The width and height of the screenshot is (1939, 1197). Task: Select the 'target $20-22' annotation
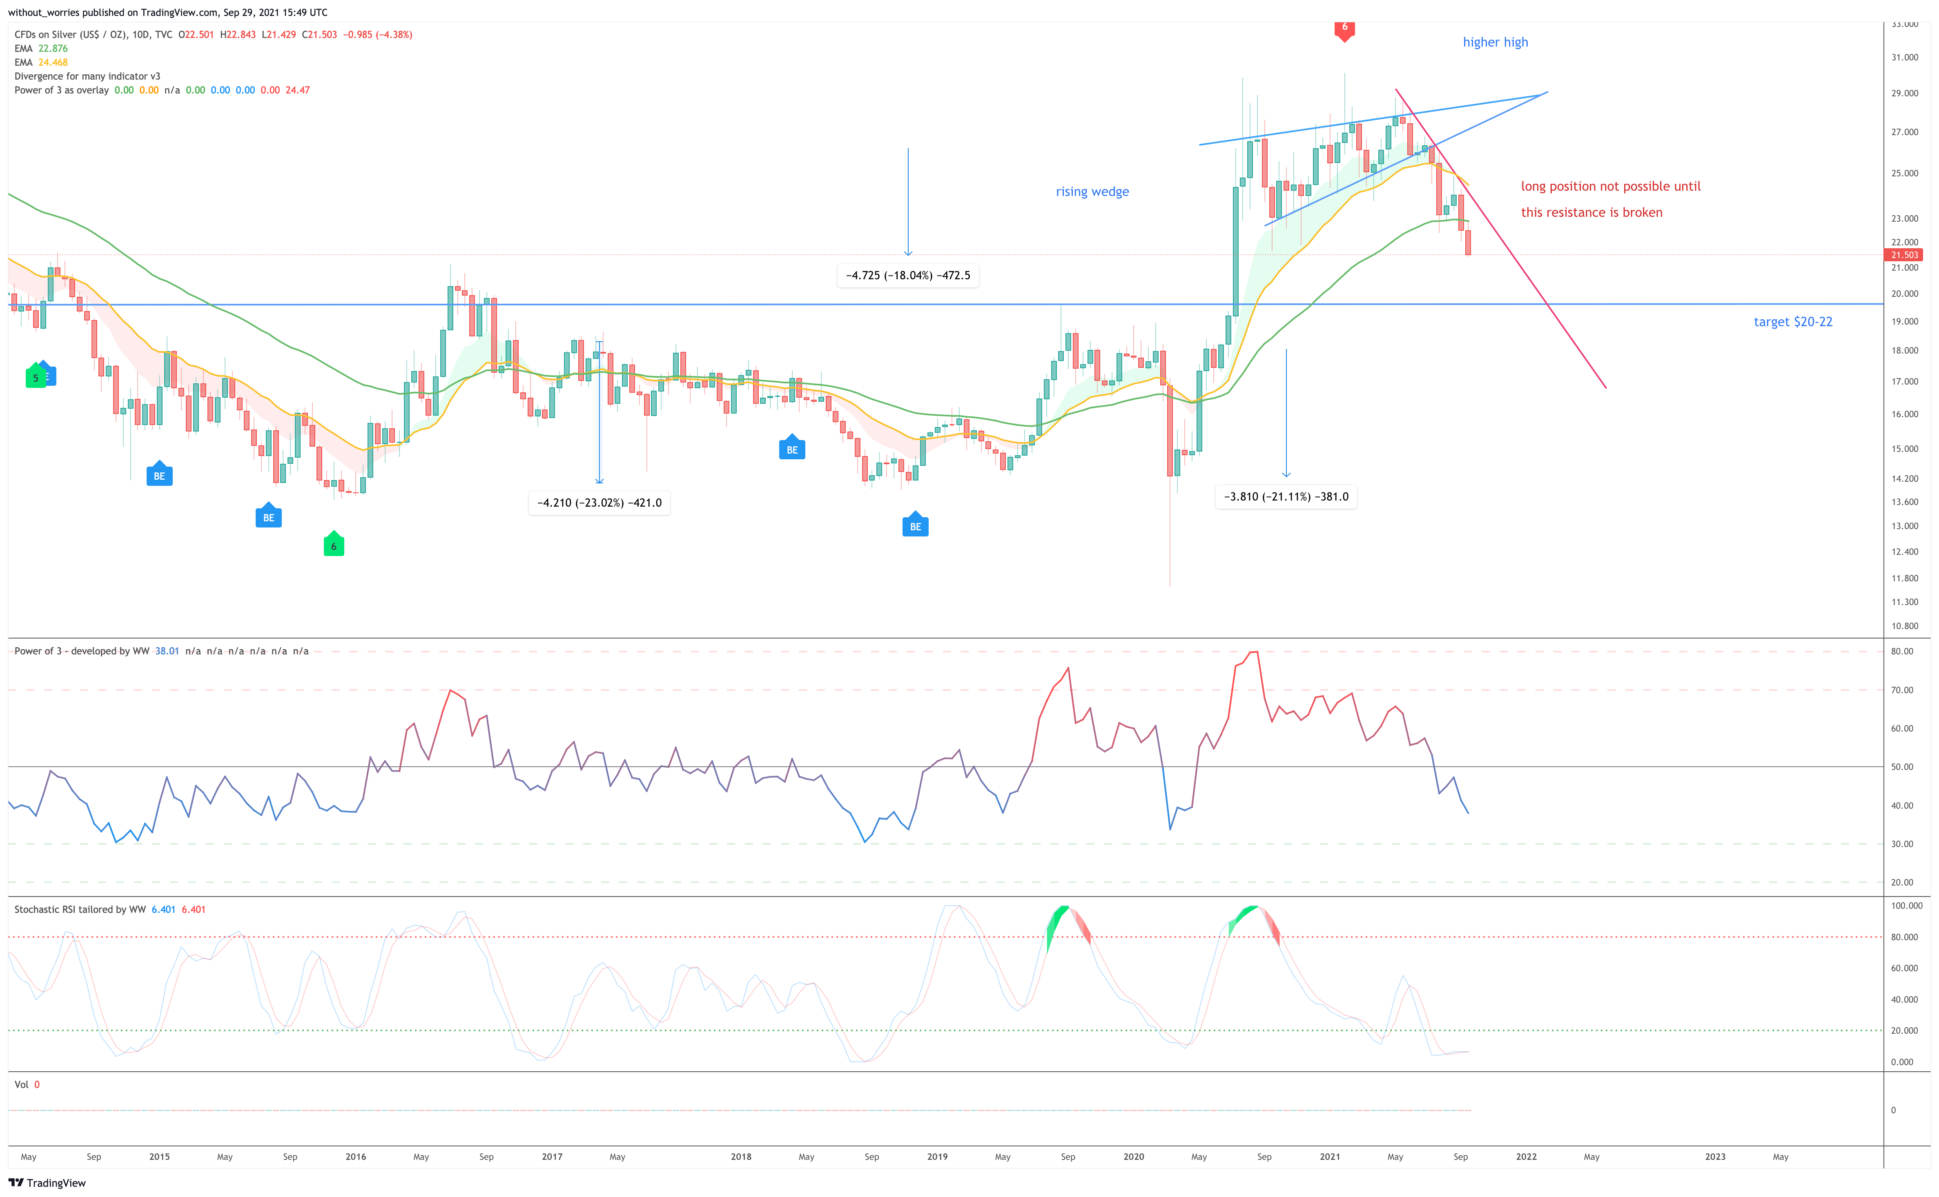click(1792, 321)
